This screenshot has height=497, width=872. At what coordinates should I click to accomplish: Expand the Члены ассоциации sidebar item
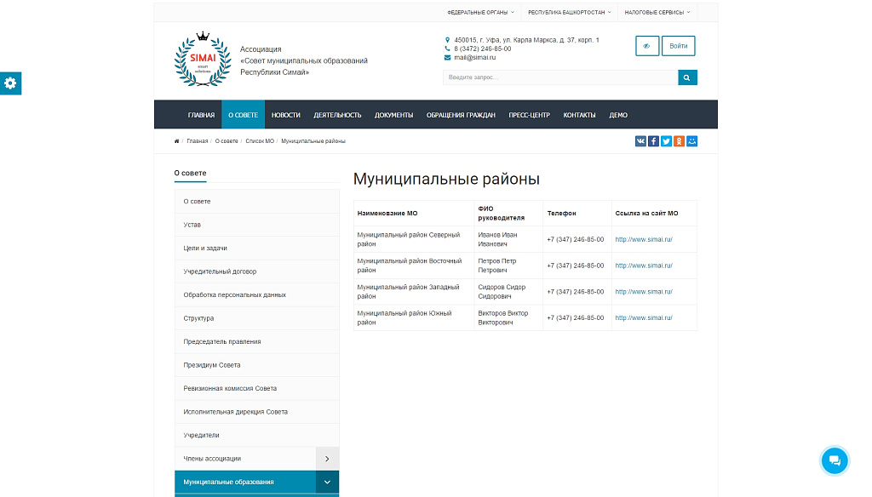pos(327,458)
